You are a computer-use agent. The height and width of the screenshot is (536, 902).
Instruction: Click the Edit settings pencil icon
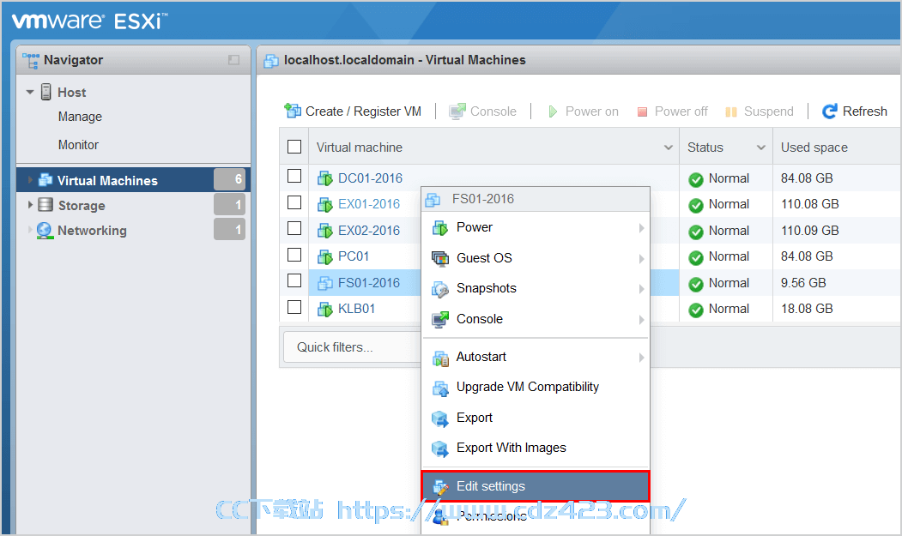click(440, 487)
